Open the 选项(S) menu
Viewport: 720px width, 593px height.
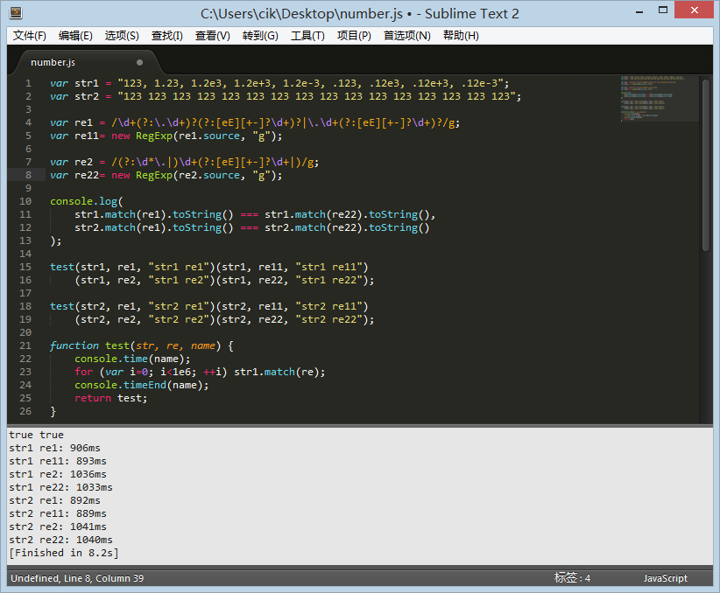pos(122,36)
